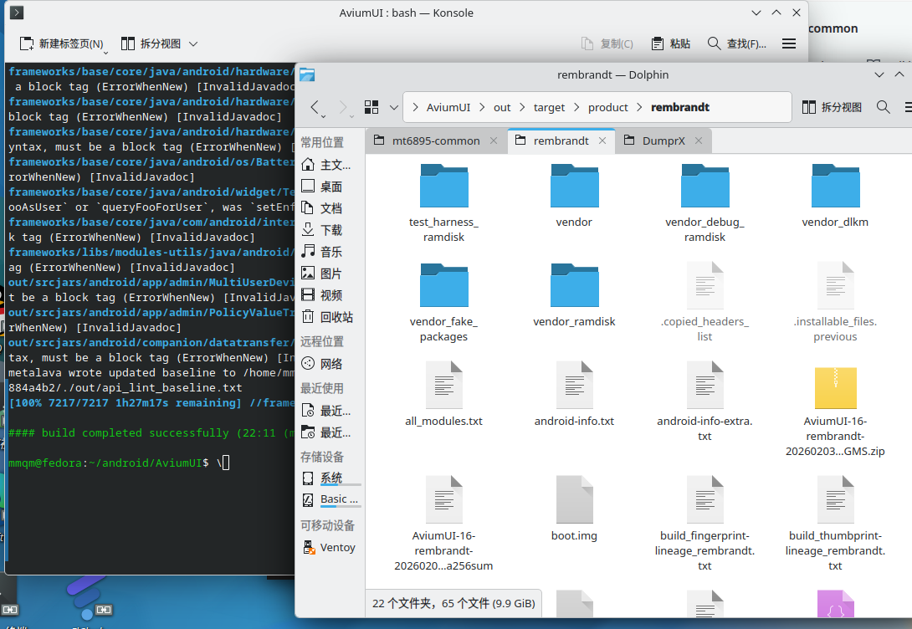The height and width of the screenshot is (629, 912).
Task: Expand Dolphin view mode dropdown
Action: point(394,107)
